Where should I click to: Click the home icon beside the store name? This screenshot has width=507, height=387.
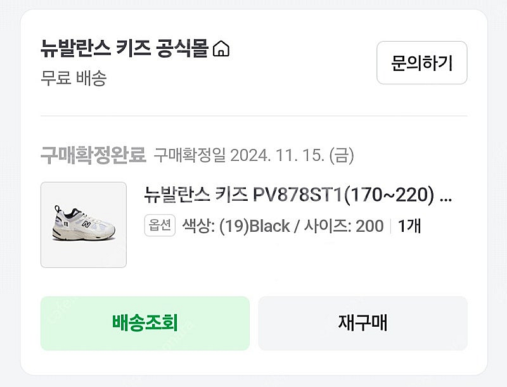(x=221, y=49)
